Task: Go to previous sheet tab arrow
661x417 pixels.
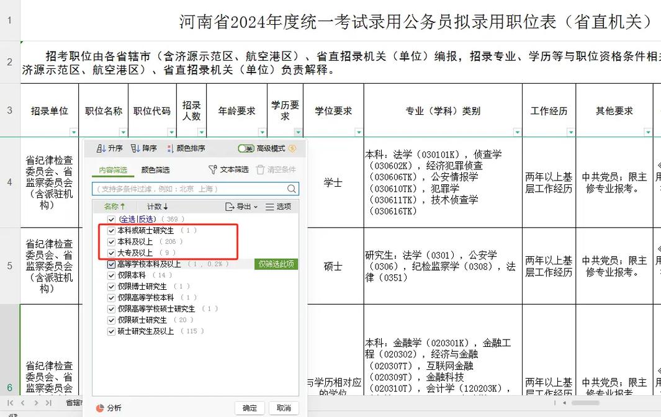Action: point(23,403)
